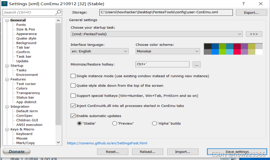Open the Mark/Copy settings page
The width and height of the screenshot is (270, 160).
(x=26, y=143)
